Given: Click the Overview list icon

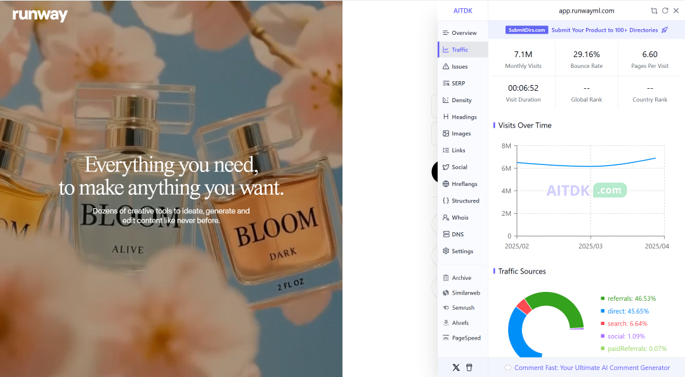Looking at the screenshot, I should tap(446, 33).
